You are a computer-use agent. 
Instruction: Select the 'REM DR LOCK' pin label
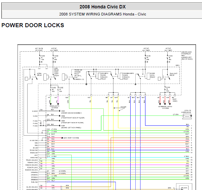pyautogui.click(x=32, y=168)
